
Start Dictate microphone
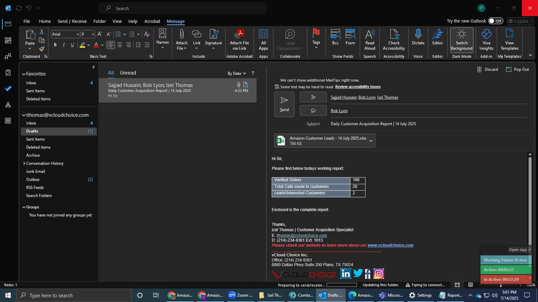pos(418,38)
